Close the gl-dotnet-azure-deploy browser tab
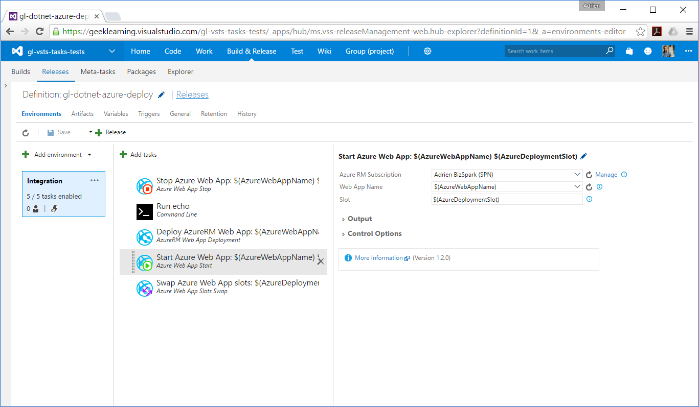699x407 pixels. click(97, 16)
